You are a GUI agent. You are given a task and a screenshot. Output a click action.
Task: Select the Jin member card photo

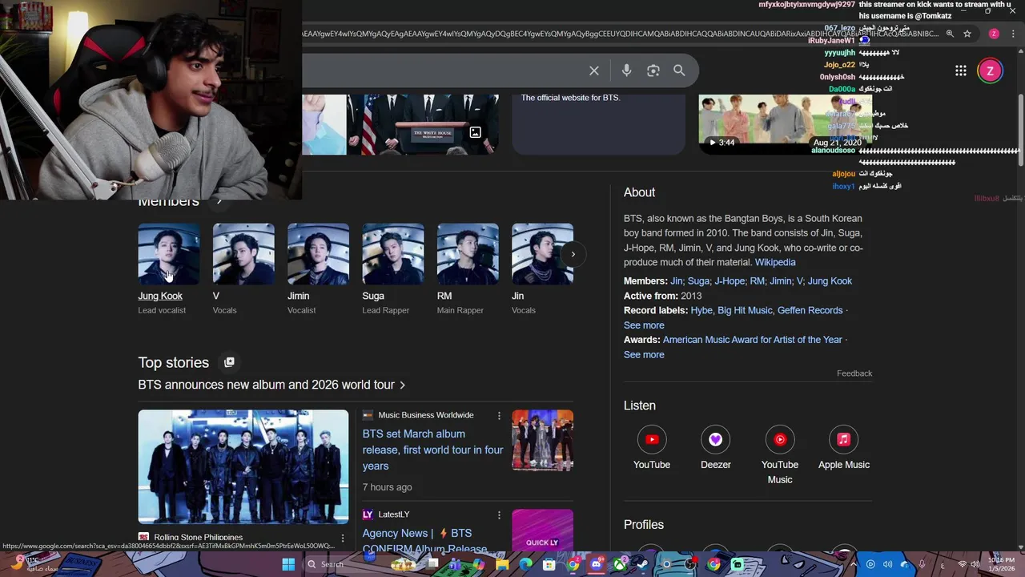(x=542, y=254)
